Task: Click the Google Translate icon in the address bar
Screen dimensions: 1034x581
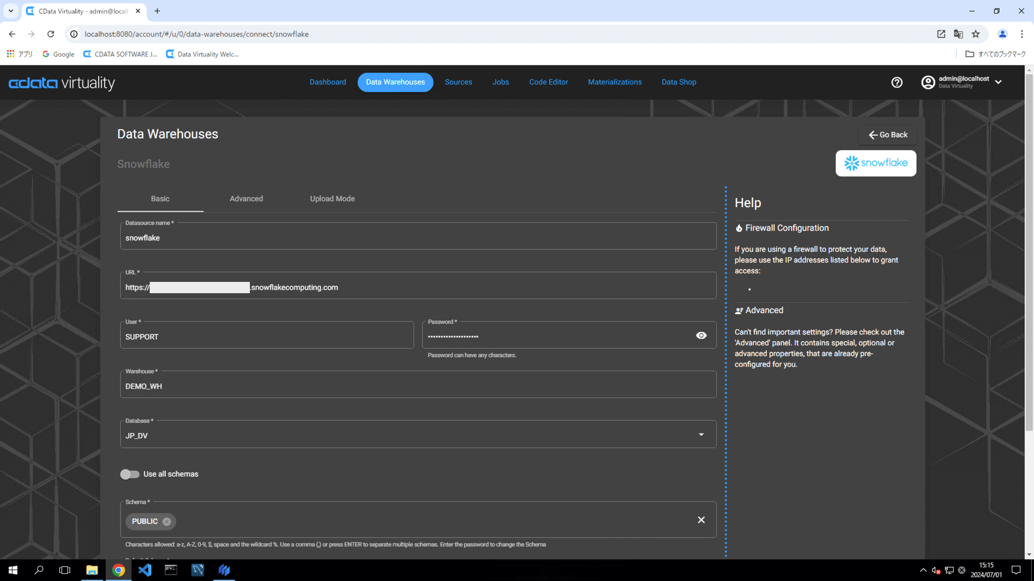Action: point(958,34)
